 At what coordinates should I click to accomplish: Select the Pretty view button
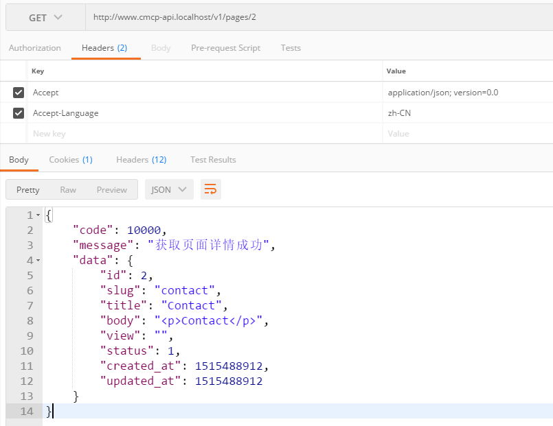28,190
